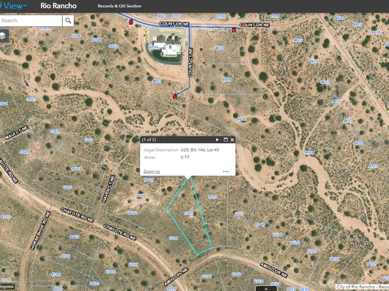Close the parcel info popup
Screen dimensions: 389x291
pos(232,140)
